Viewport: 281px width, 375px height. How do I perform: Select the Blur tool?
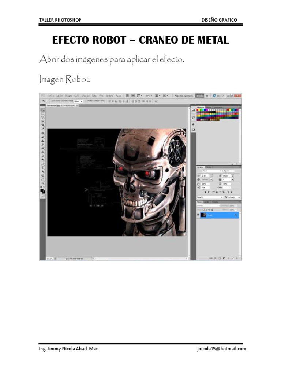43,156
